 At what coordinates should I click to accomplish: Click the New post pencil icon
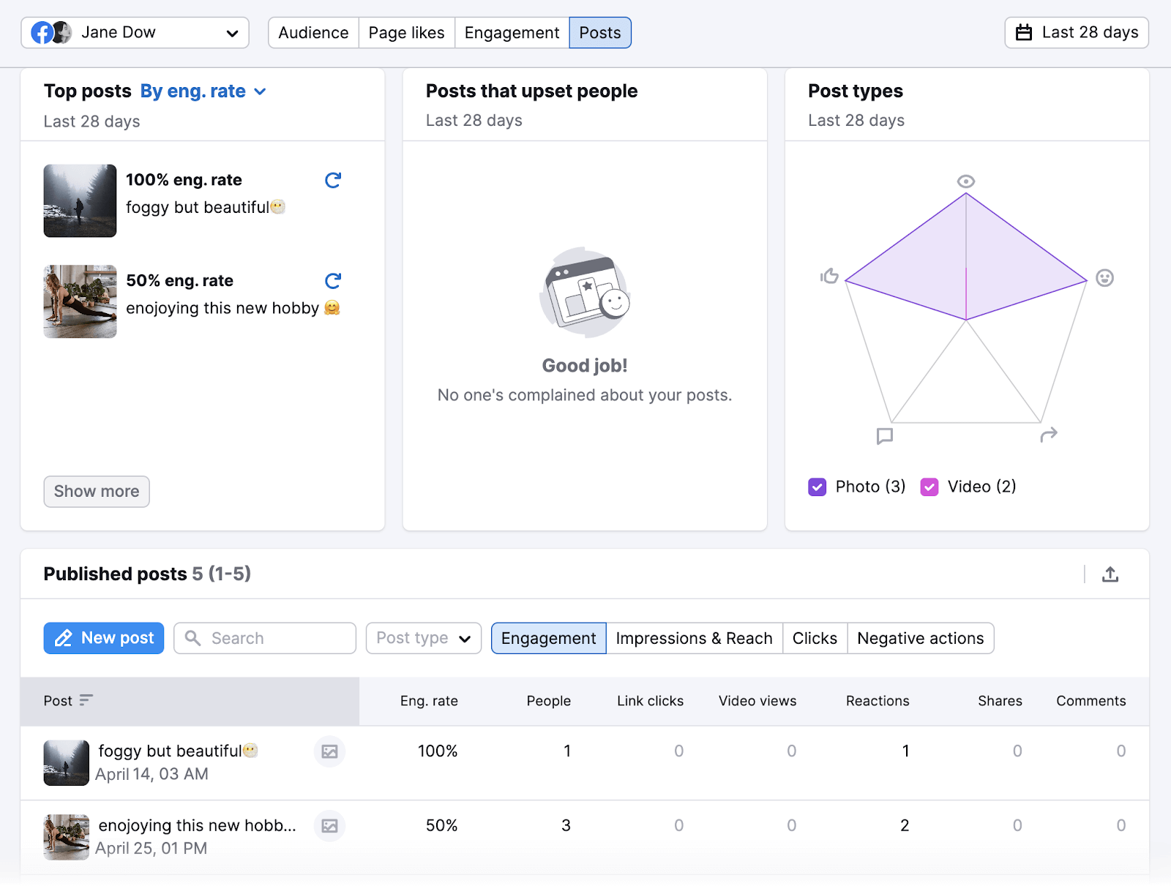tap(64, 638)
